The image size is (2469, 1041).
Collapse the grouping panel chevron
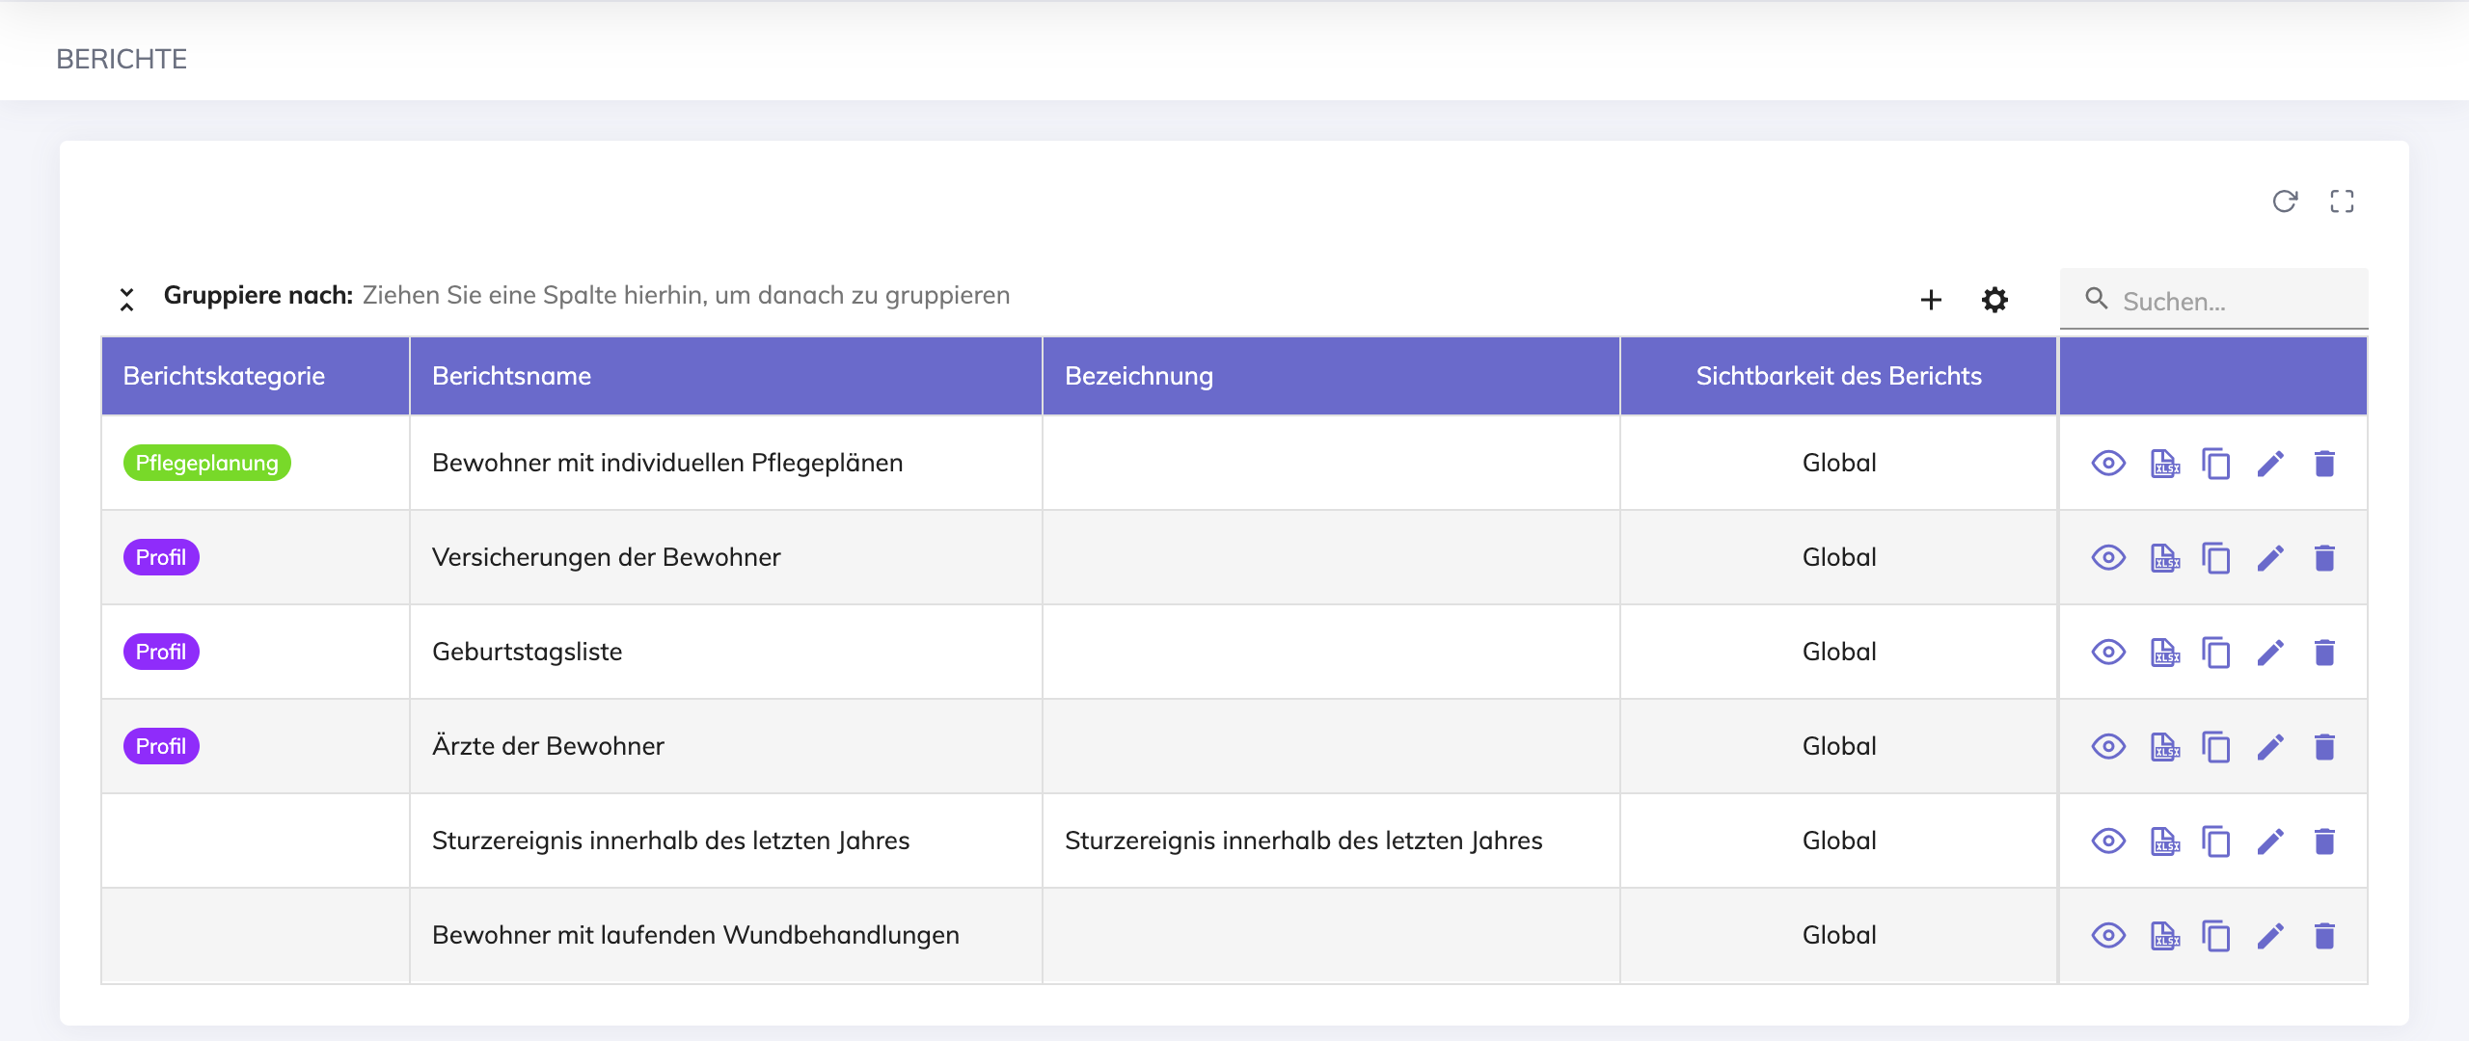(x=126, y=300)
